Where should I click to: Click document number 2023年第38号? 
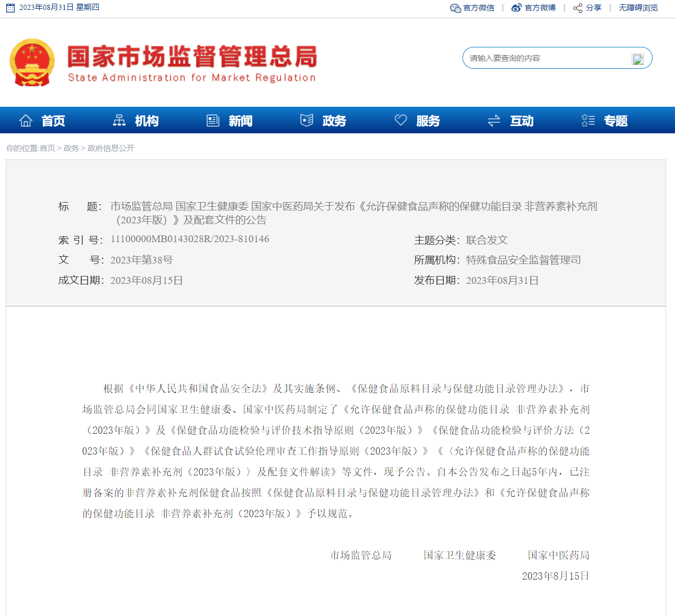(142, 260)
